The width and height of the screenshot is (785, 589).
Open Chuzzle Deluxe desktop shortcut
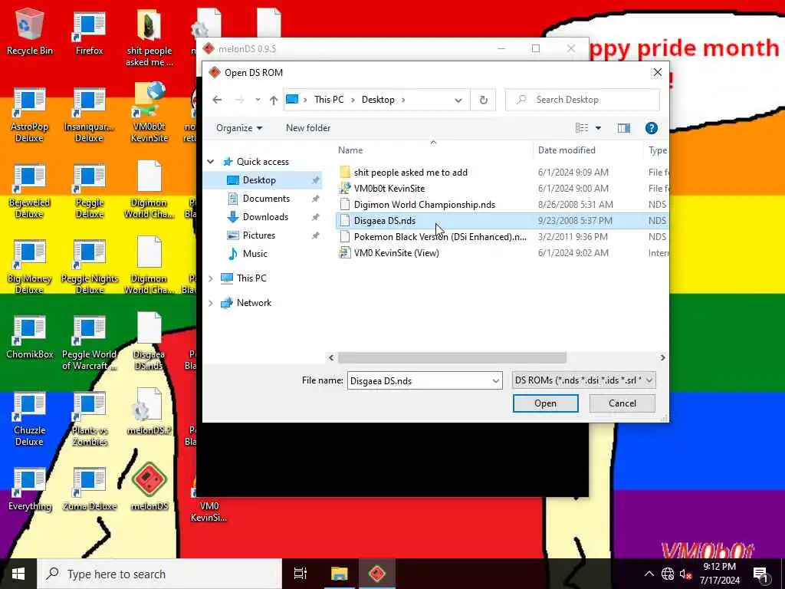[x=29, y=420]
